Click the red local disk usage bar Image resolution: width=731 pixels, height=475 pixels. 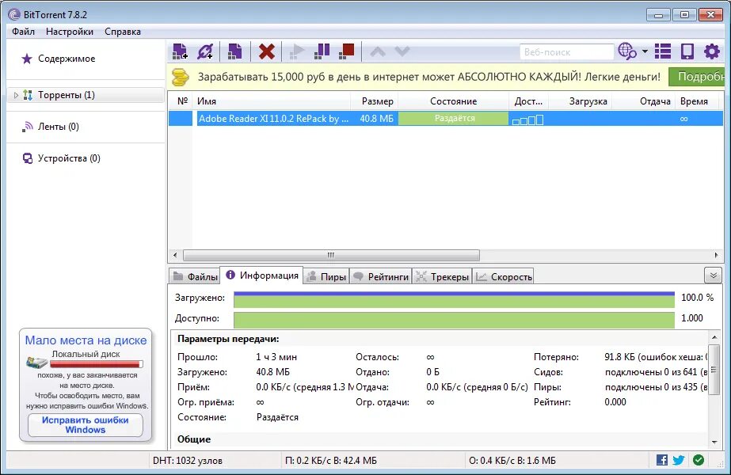point(97,363)
